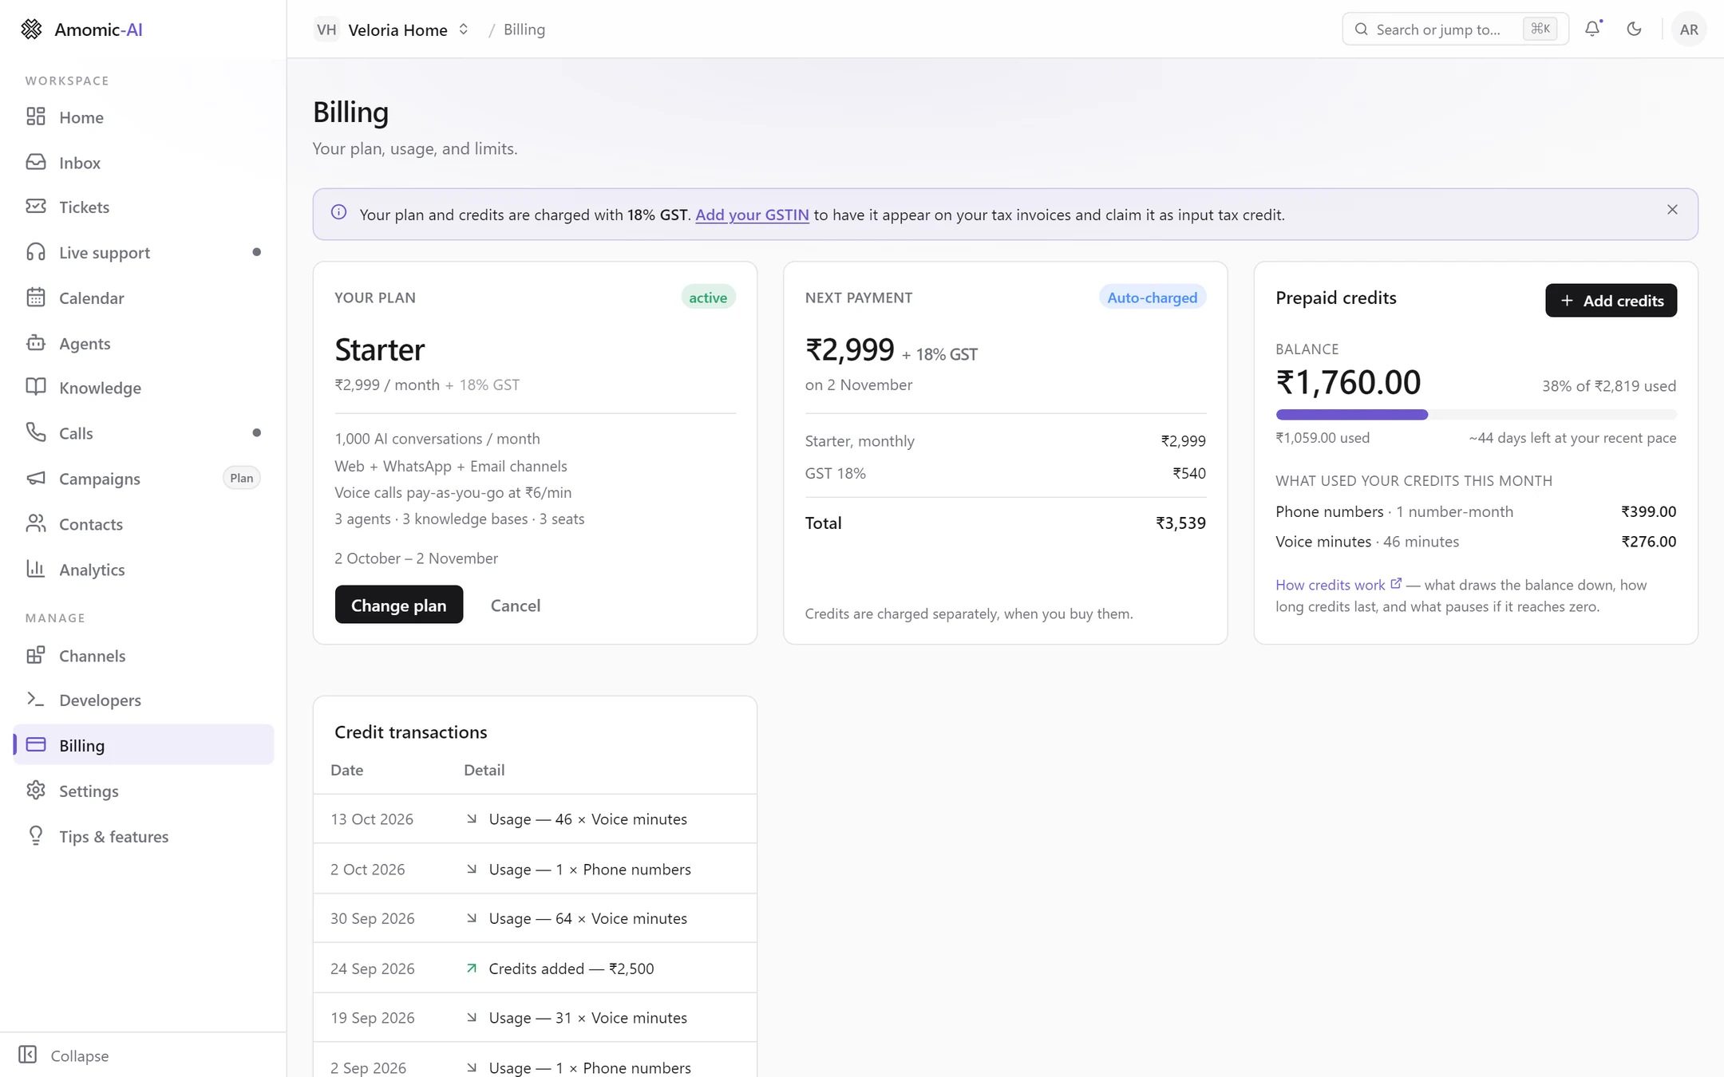Open Tickets via its ticket icon

pos(36,207)
